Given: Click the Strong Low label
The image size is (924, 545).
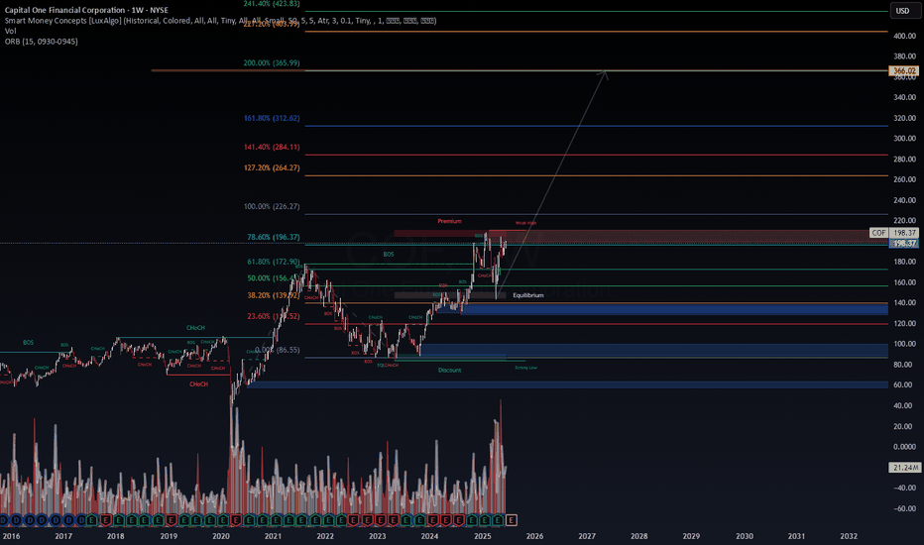Looking at the screenshot, I should [525, 368].
